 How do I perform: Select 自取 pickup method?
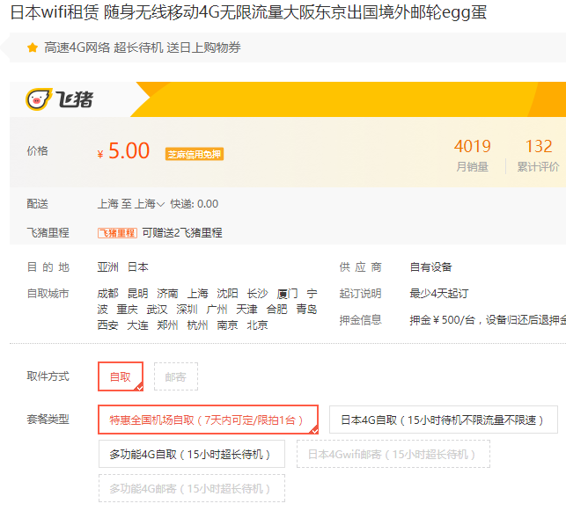[x=121, y=376]
